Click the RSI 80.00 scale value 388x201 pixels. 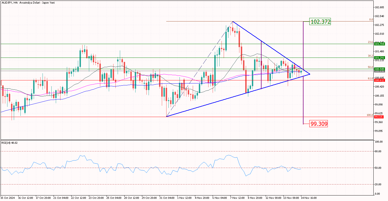[379, 151]
